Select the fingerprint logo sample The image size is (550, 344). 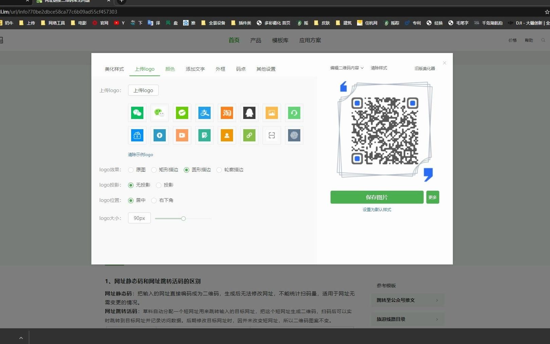coord(294,135)
